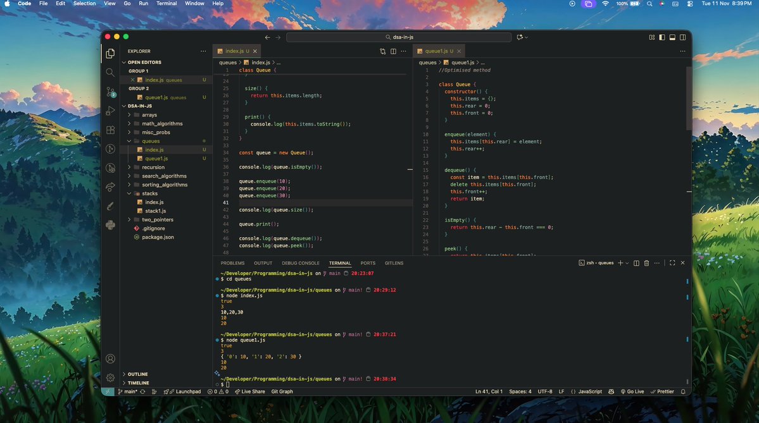Screen dimensions: 759x423
Task: Open the Source Control view
Action: coord(110,92)
